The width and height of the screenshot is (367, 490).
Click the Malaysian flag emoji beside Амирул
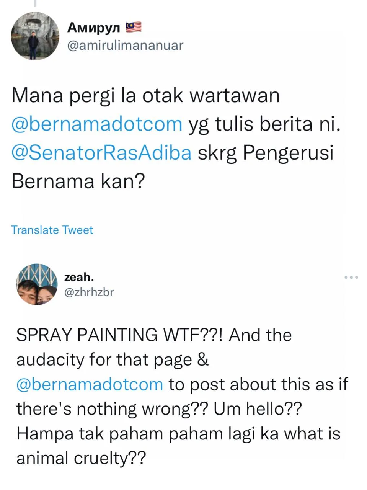point(134,27)
